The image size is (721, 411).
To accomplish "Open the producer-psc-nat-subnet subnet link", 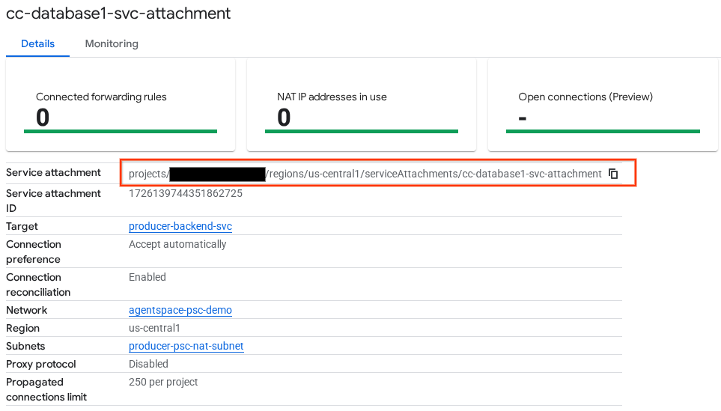I will (x=186, y=346).
